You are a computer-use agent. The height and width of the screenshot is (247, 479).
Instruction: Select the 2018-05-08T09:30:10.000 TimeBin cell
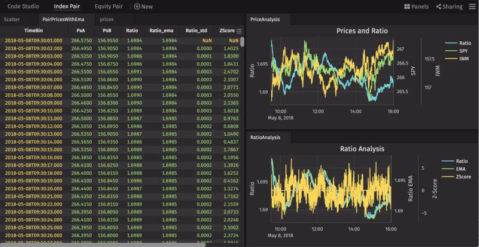(34, 111)
